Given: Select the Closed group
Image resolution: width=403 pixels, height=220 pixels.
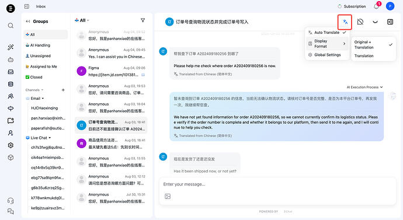Looking at the screenshot, I should coord(46,77).
